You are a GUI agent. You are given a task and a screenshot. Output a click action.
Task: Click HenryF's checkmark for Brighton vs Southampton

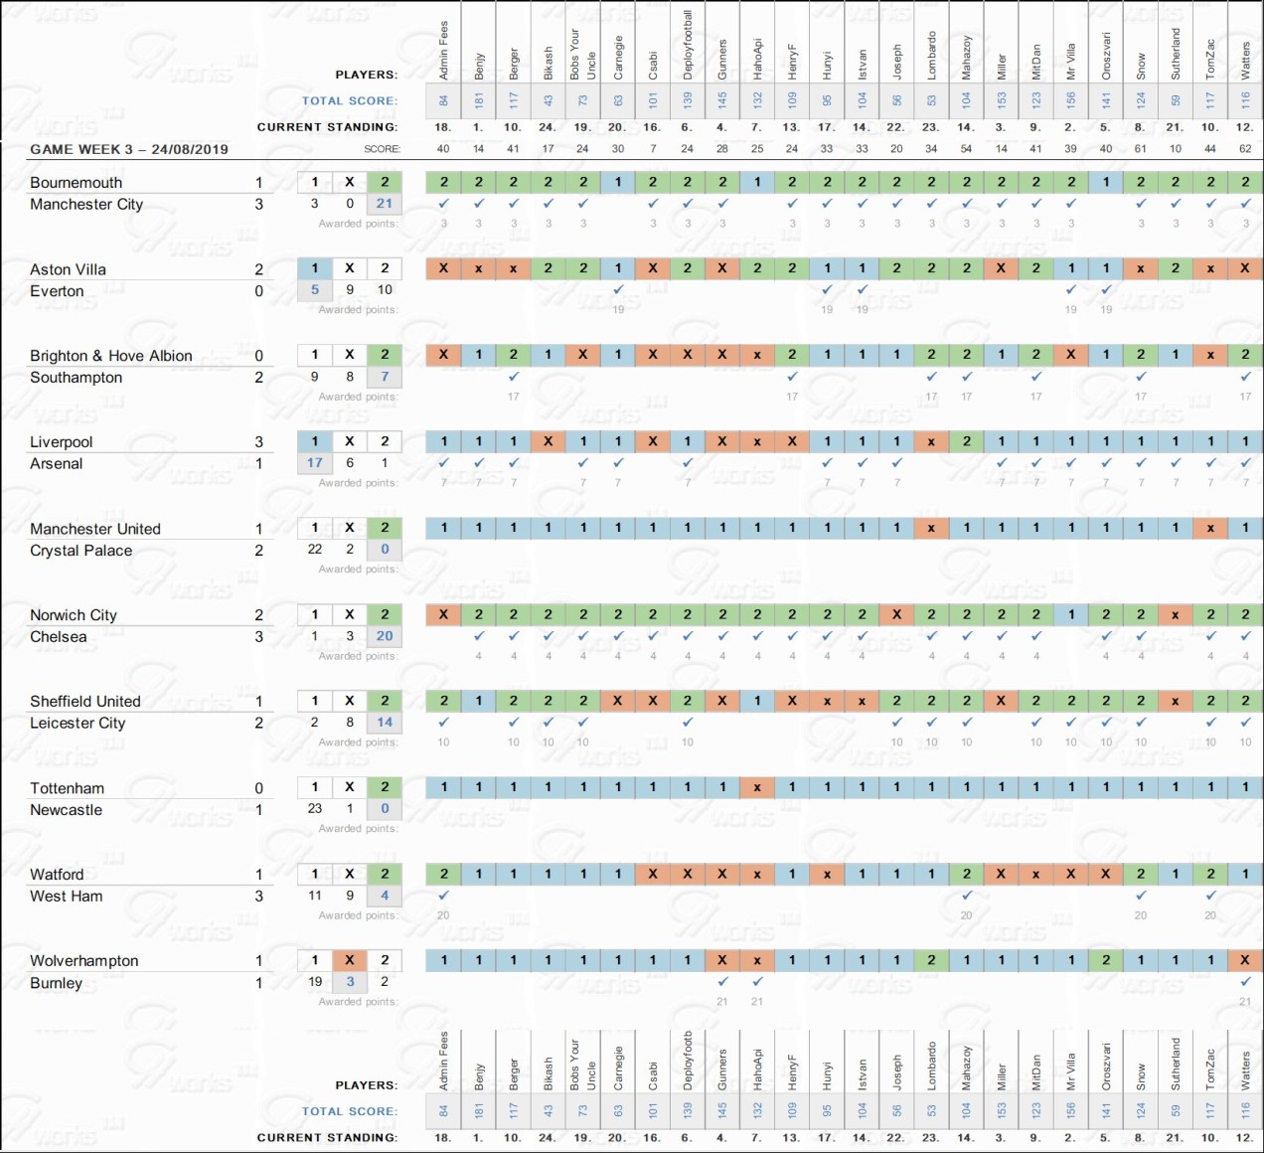tap(792, 377)
